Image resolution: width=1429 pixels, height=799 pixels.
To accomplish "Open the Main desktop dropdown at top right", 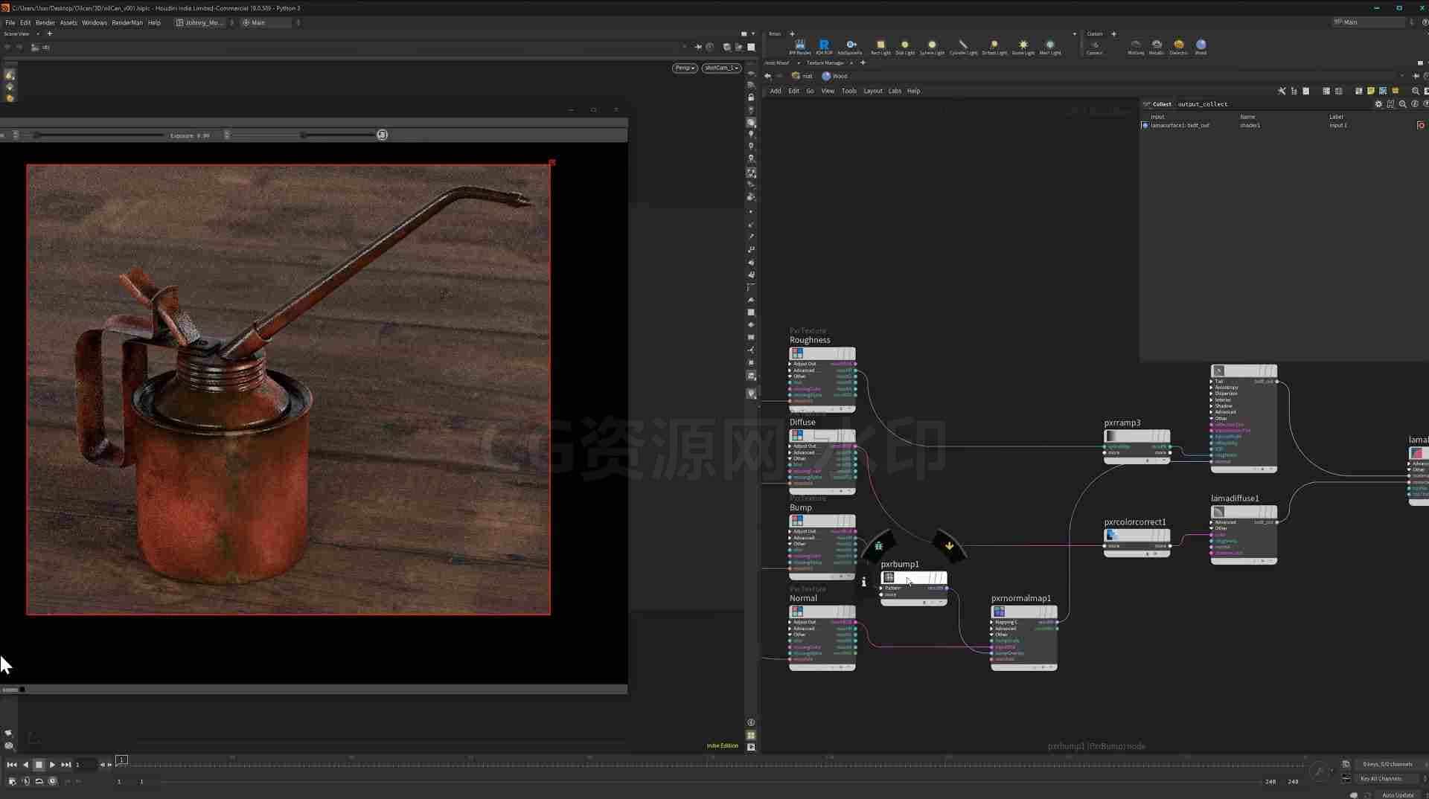I will (1371, 22).
